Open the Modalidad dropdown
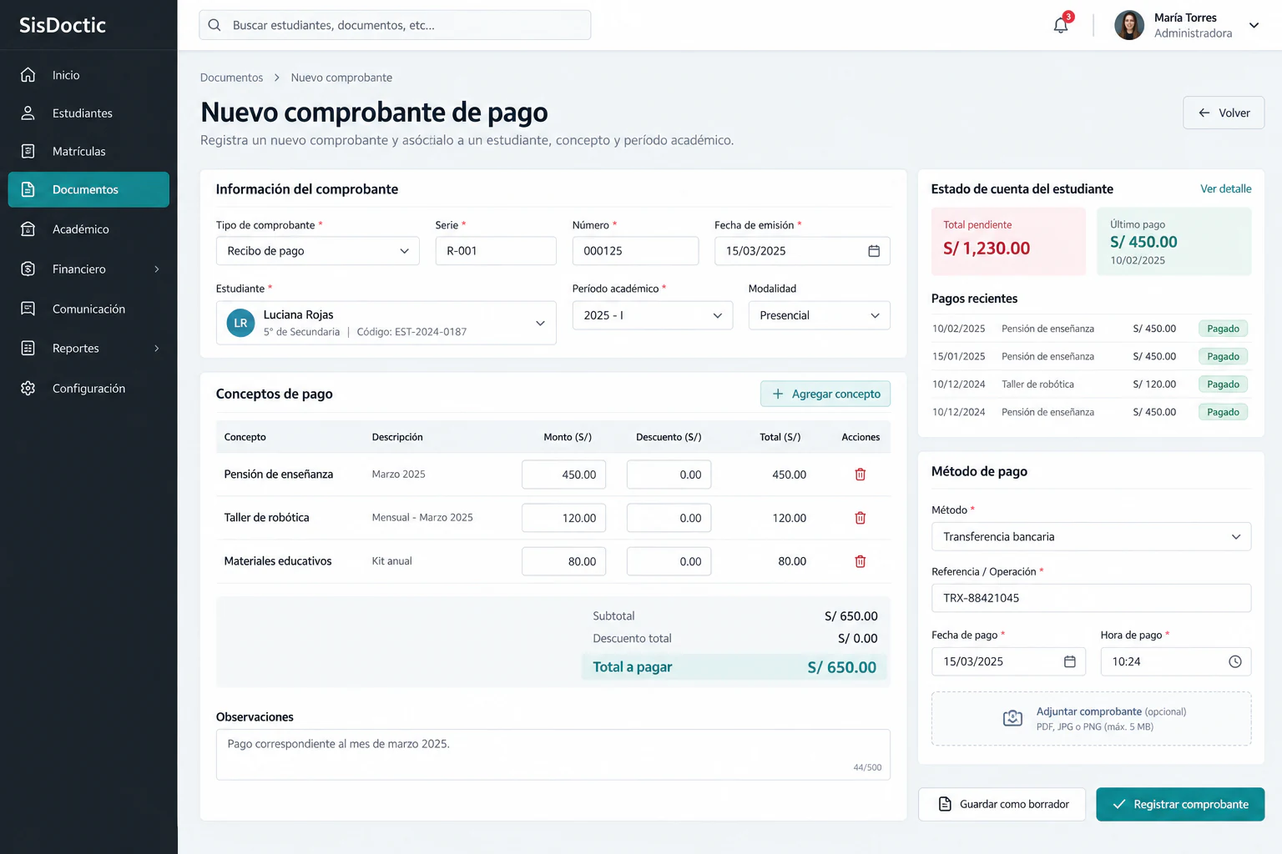1282x854 pixels. [x=820, y=315]
